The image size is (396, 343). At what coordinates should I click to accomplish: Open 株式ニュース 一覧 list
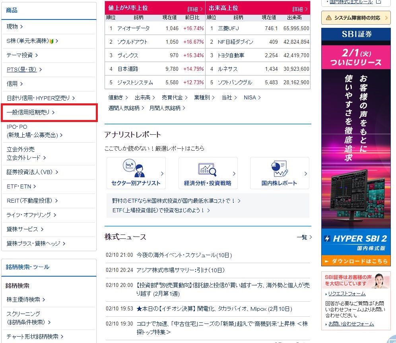(304, 237)
